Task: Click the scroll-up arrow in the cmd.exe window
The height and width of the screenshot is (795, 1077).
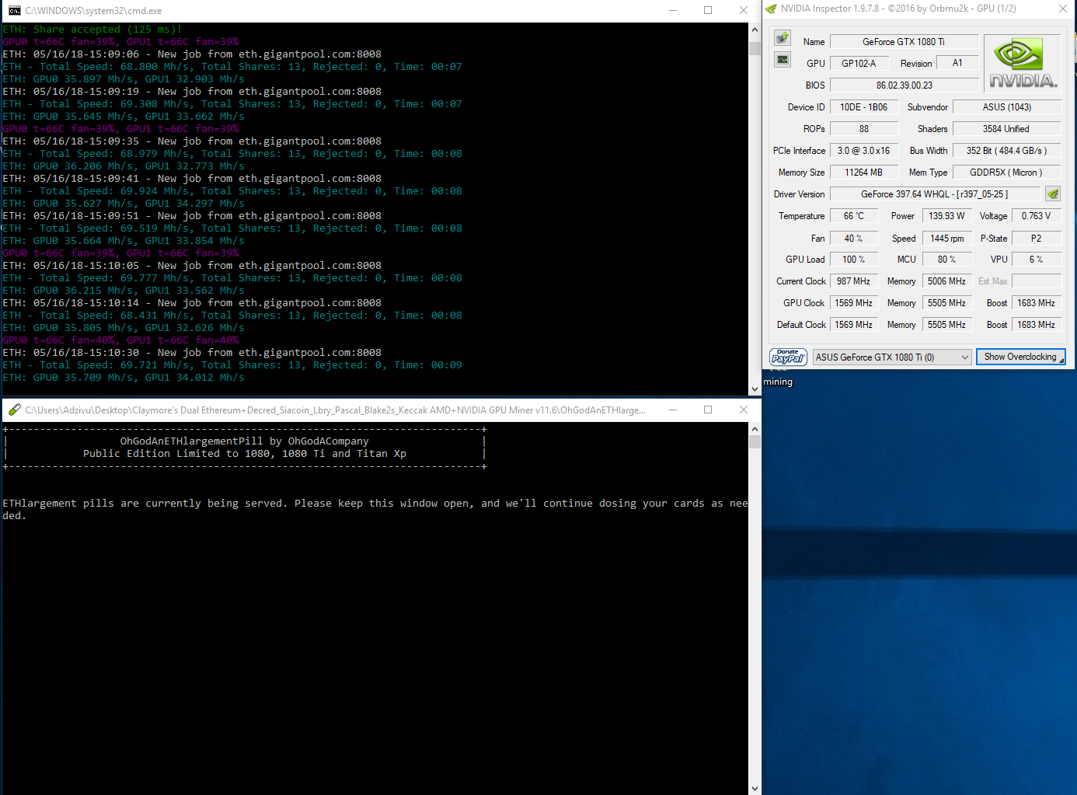Action: click(755, 30)
